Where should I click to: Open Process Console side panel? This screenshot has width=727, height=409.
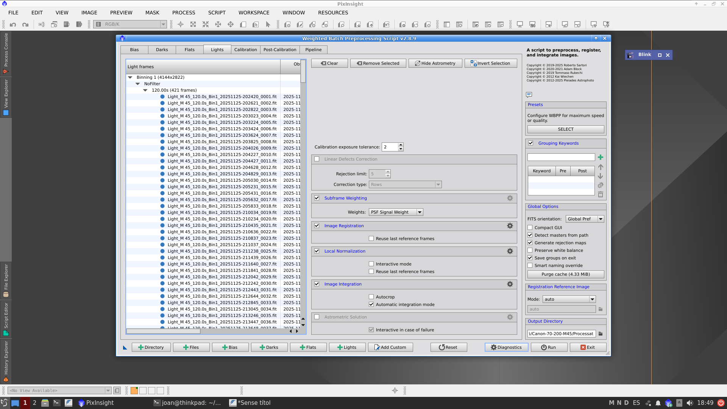point(6,53)
